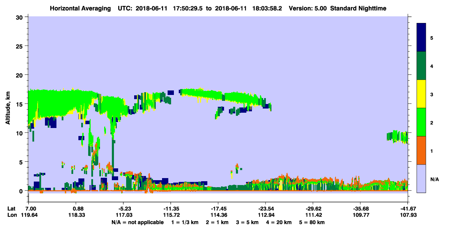Screen dimensions: 453x232
Task: Click the start time '17:50:29.5' in title
Action: [188, 8]
